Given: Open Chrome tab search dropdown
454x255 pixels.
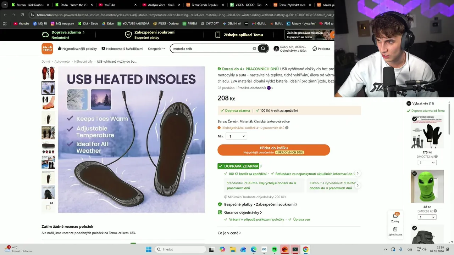Looking at the screenshot, I should pos(5,5).
